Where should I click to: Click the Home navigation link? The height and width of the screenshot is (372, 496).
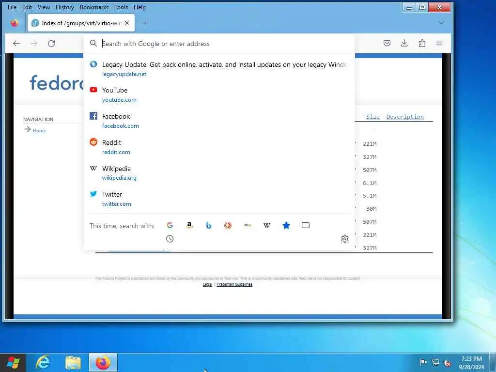pos(40,130)
